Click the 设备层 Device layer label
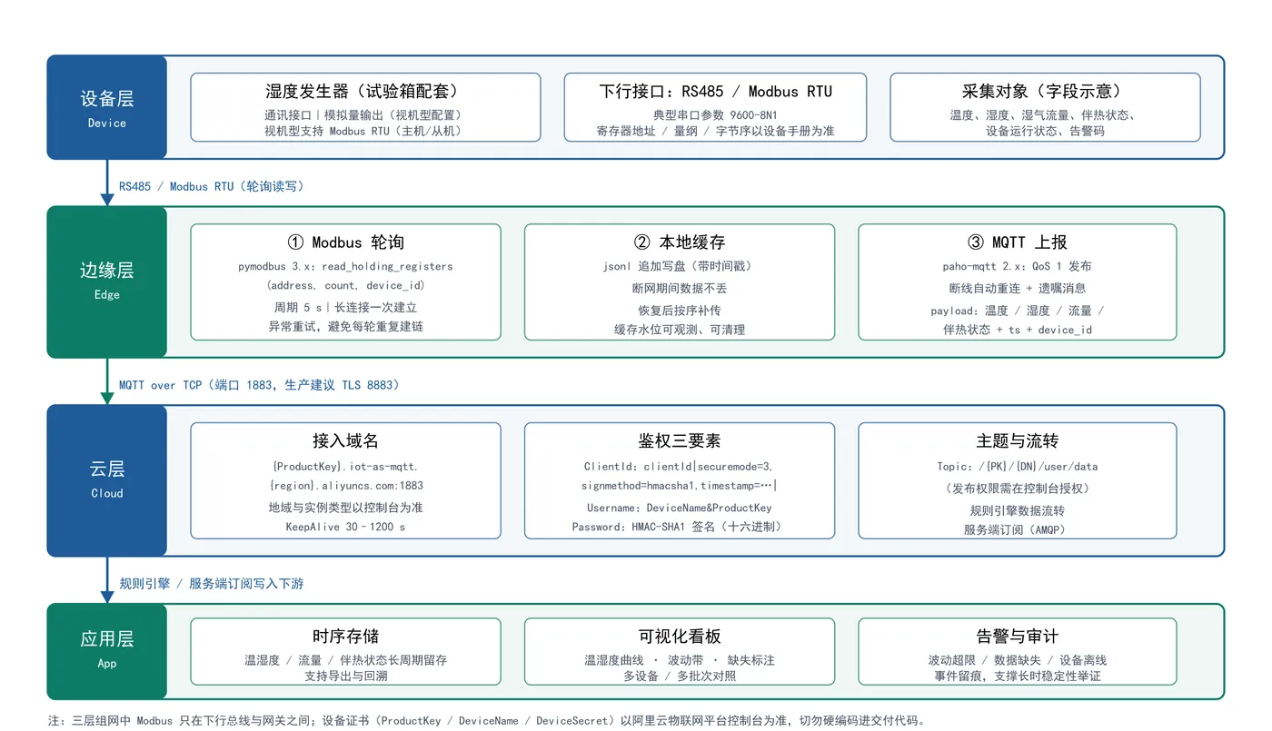The width and height of the screenshot is (1272, 731). tap(107, 107)
